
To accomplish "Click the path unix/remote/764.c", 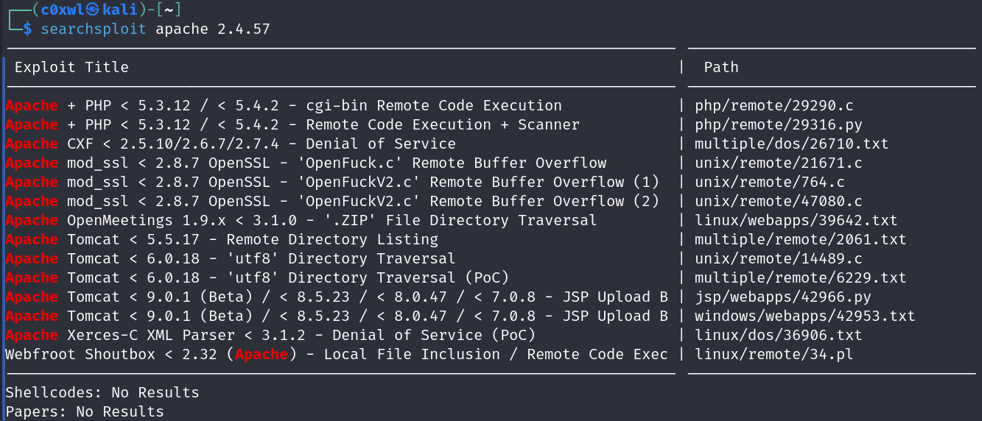I will click(x=769, y=183).
